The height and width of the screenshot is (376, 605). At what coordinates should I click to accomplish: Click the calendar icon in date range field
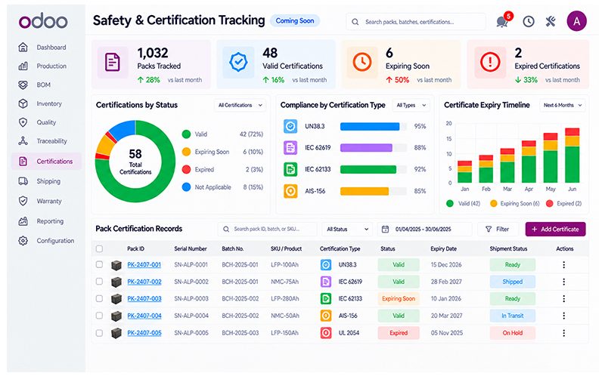tap(385, 230)
